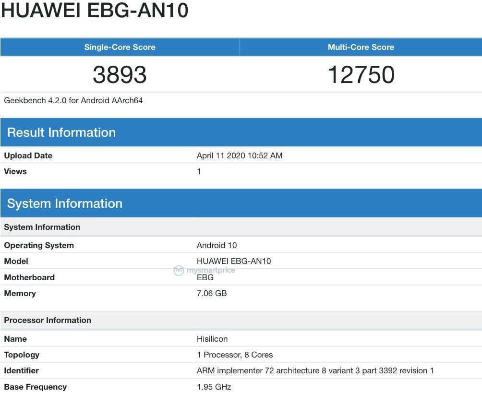
Task: Select the Motherboard value EBG
Action: (x=205, y=277)
